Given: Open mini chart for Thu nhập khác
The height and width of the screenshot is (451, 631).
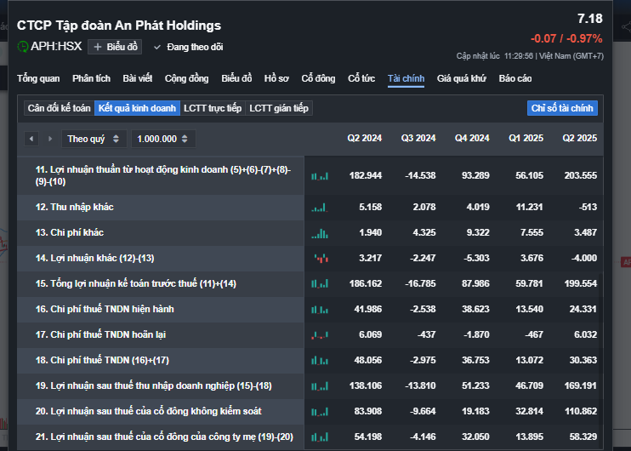Looking at the screenshot, I should coord(320,207).
